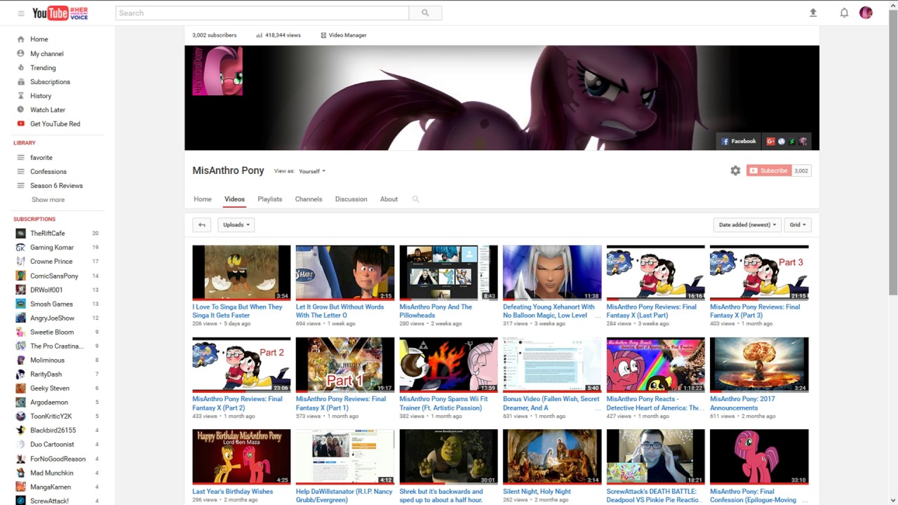Click the search magnifier button
Screen dimensions: 898x505
coord(425,13)
